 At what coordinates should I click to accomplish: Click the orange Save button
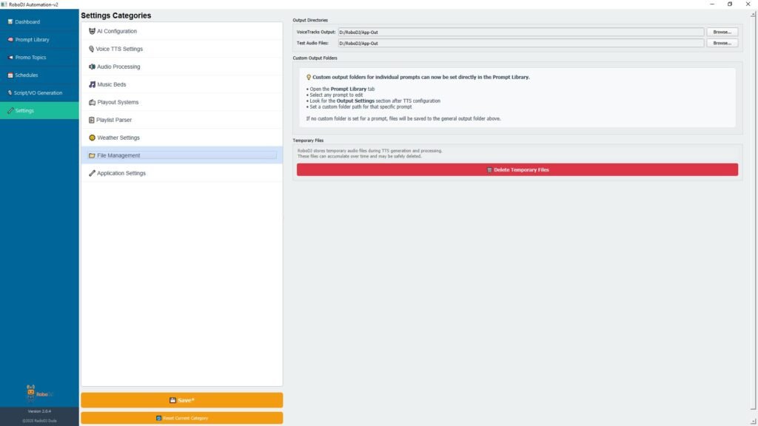pyautogui.click(x=181, y=400)
